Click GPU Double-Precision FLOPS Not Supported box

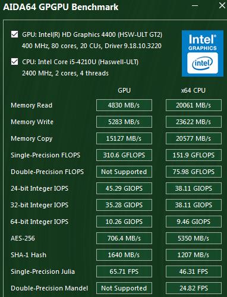tap(124, 172)
